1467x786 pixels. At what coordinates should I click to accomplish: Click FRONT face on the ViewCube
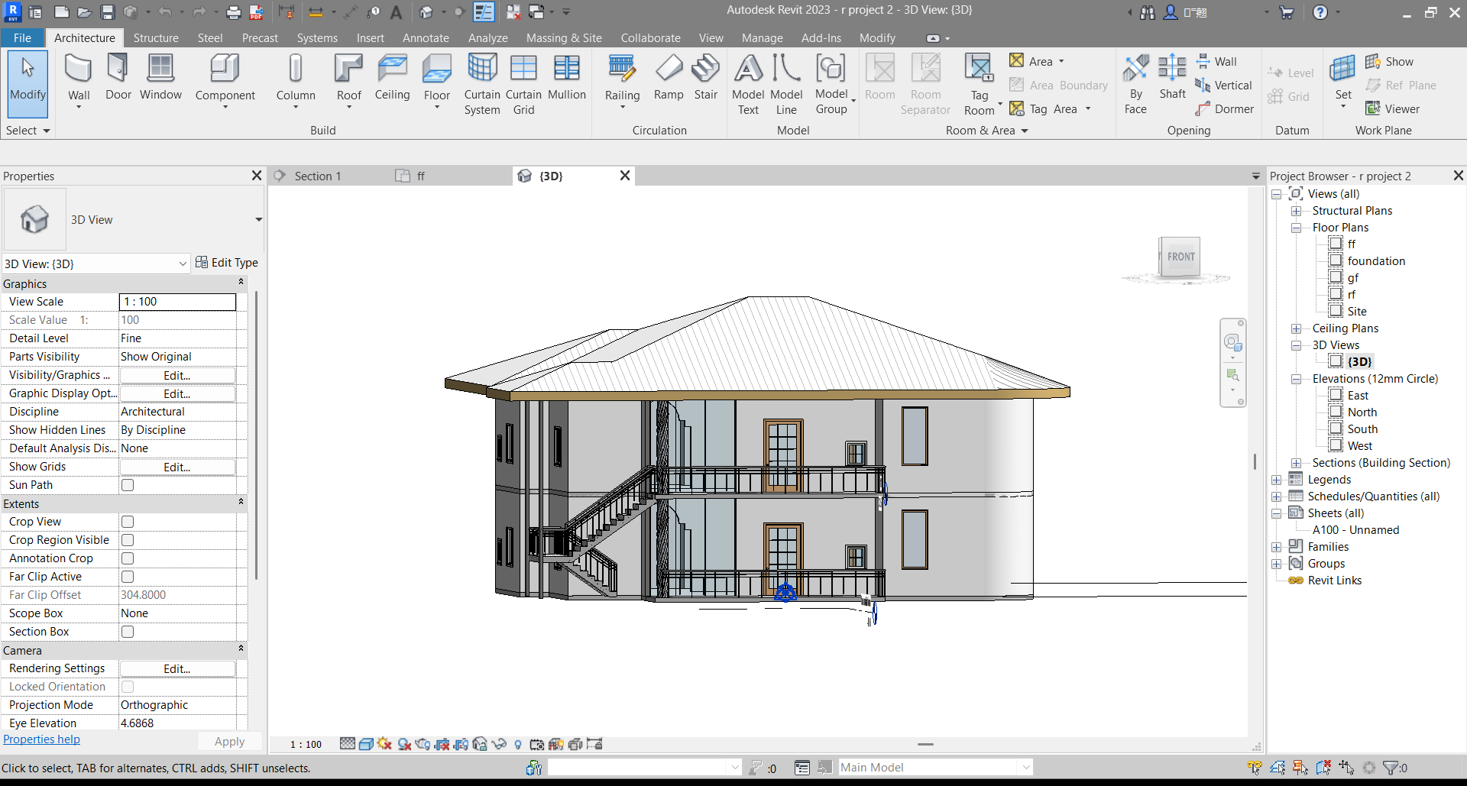tap(1180, 257)
